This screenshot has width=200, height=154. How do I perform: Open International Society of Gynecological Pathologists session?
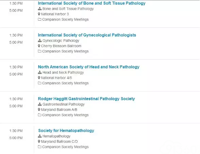pyautogui.click(x=87, y=35)
